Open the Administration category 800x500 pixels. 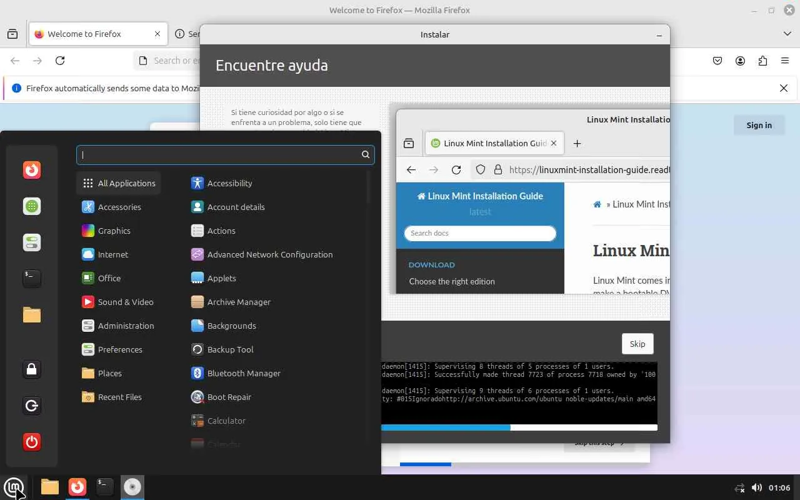pyautogui.click(x=119, y=326)
